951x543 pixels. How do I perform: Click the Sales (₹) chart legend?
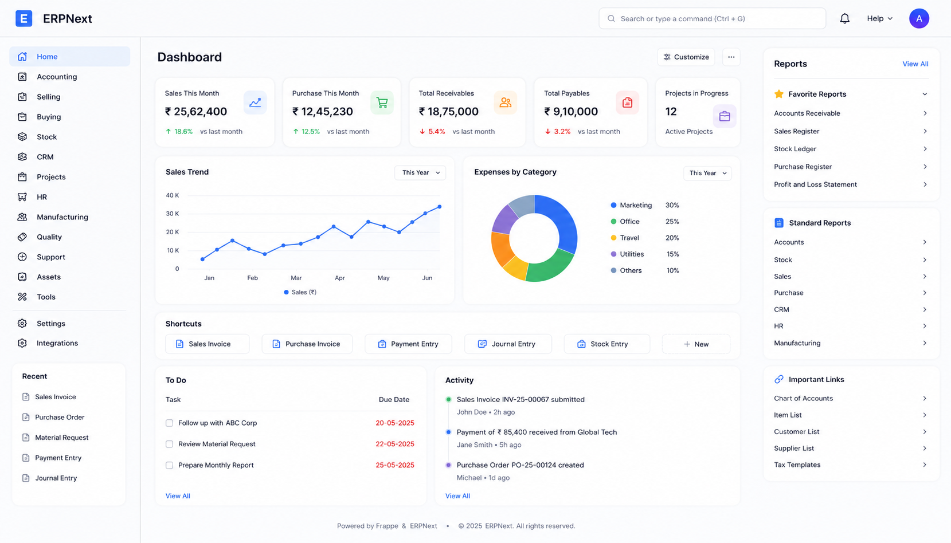(x=300, y=292)
